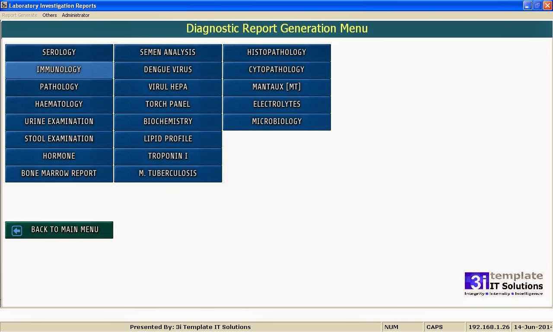Viewport: 553px width, 332px height.
Task: Select the SEROLOGY report
Action: click(x=59, y=52)
